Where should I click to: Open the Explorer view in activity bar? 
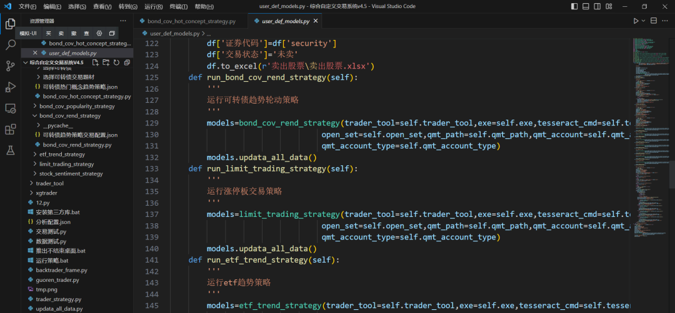point(11,24)
